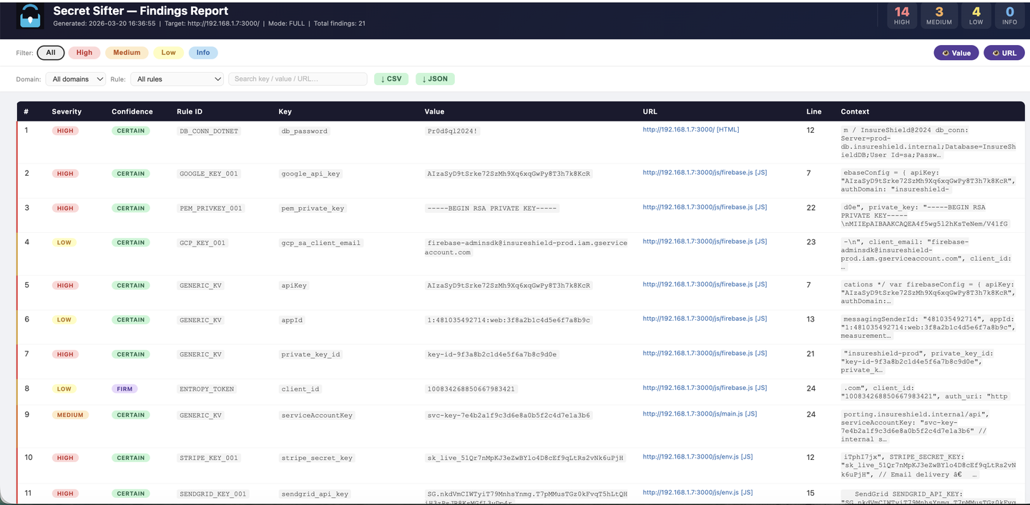Click the sendgrid_api_key key cell
The image size is (1030, 505).
pyautogui.click(x=315, y=494)
